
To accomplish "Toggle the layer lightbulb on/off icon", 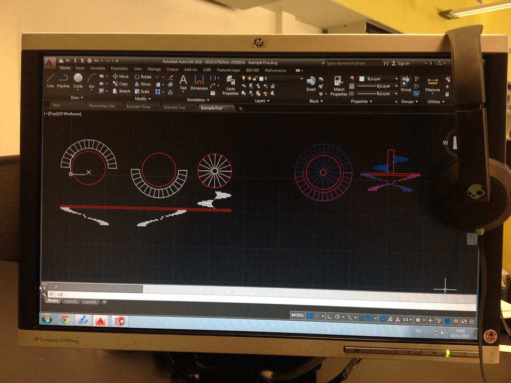I will pos(243,78).
